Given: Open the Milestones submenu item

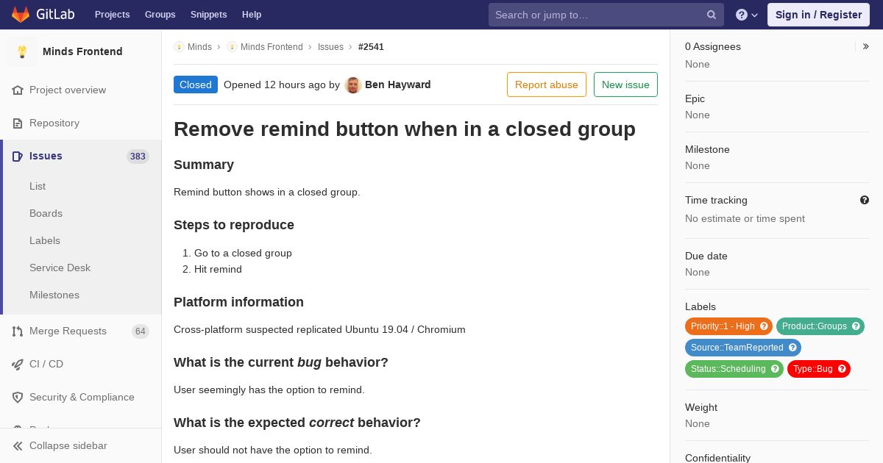Looking at the screenshot, I should (54, 295).
